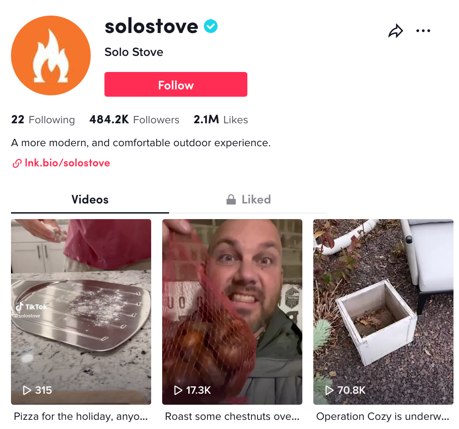Click play icon on 315-view video

(27, 390)
